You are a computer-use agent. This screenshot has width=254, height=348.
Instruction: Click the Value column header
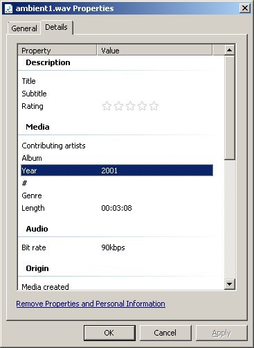click(x=154, y=50)
